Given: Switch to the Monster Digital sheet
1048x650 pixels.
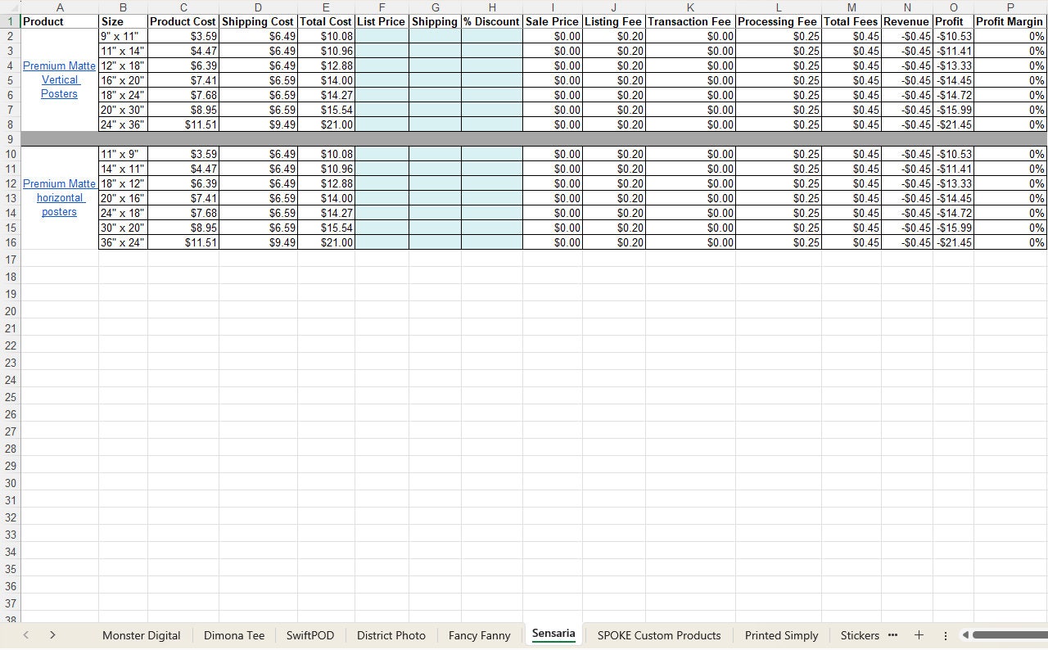Looking at the screenshot, I should tap(141, 635).
